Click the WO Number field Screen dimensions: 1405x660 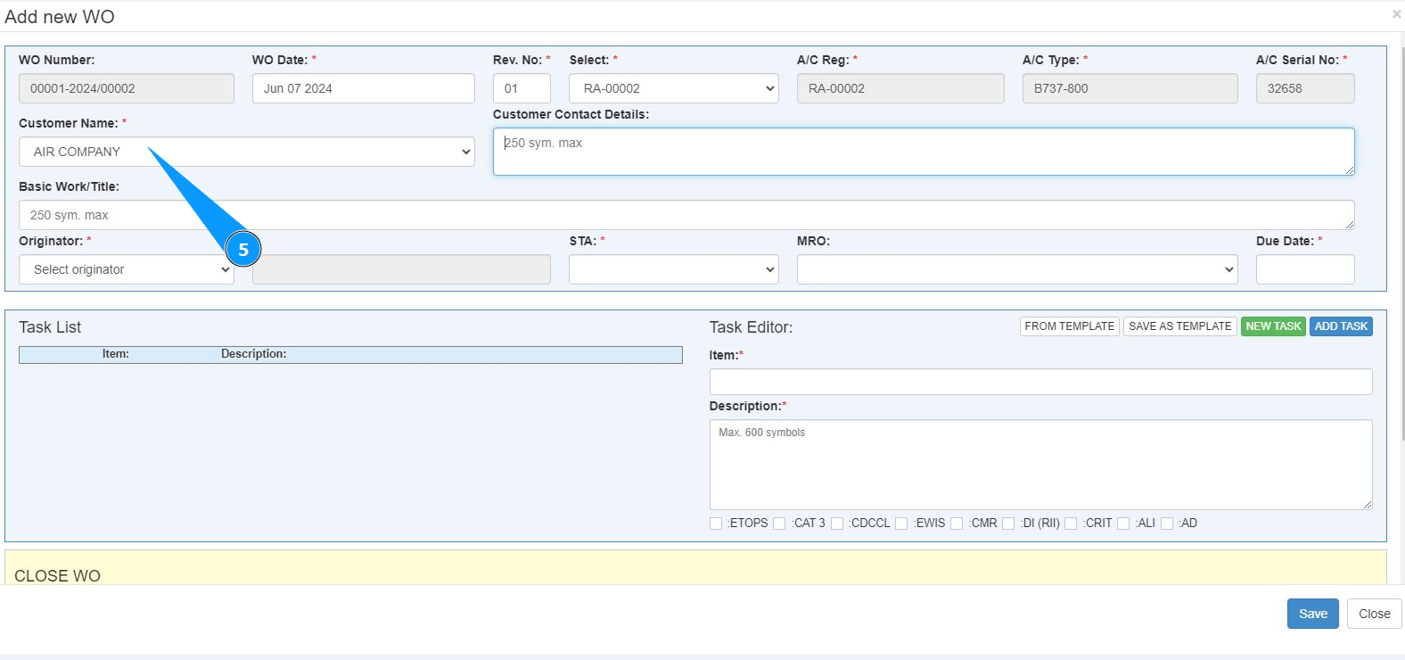(x=127, y=88)
